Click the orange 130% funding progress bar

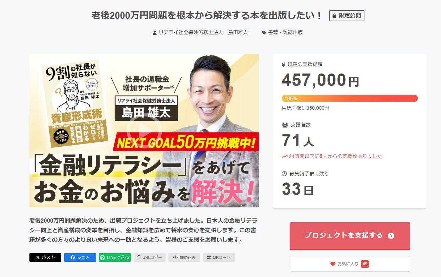pos(350,98)
